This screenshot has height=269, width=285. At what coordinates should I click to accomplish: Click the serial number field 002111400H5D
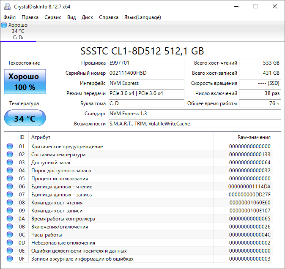(x=146, y=73)
